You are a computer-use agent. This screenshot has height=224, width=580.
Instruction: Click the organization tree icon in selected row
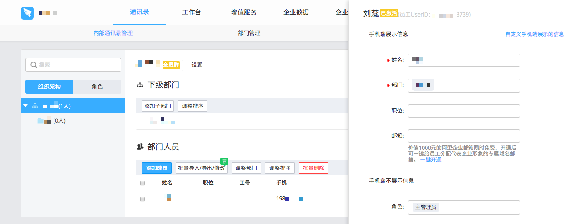35,106
